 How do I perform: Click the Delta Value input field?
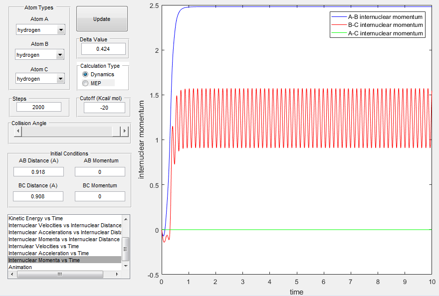[x=103, y=49]
